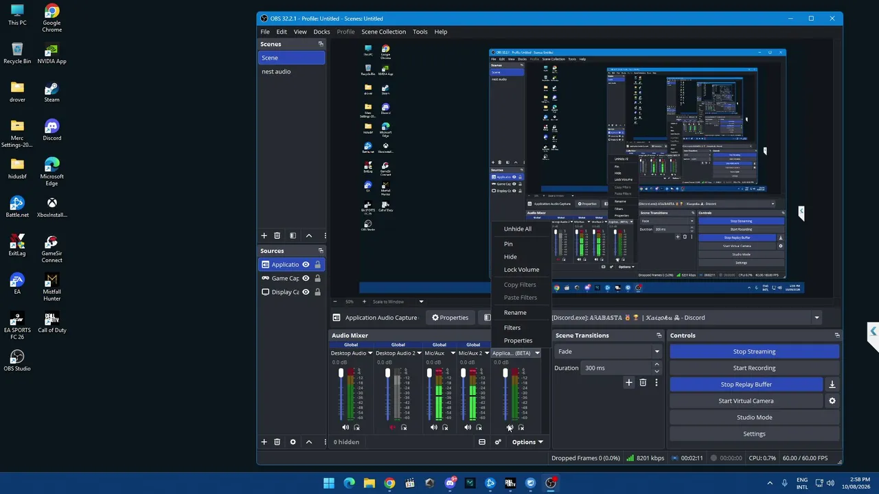Toggle Audio Mixer vertical layout icon
Viewport: 879px width, 494px height.
[482, 442]
